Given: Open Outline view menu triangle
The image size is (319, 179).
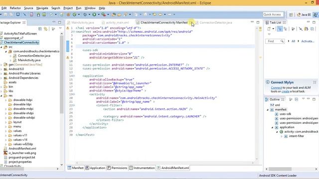Looking at the screenshot, I should click(x=303, y=99).
